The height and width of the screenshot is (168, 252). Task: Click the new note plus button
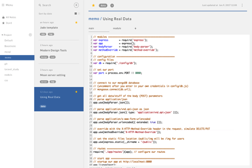coord(76,5)
